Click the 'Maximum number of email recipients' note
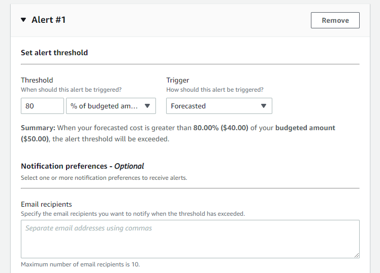The height and width of the screenshot is (273, 380). point(80,264)
